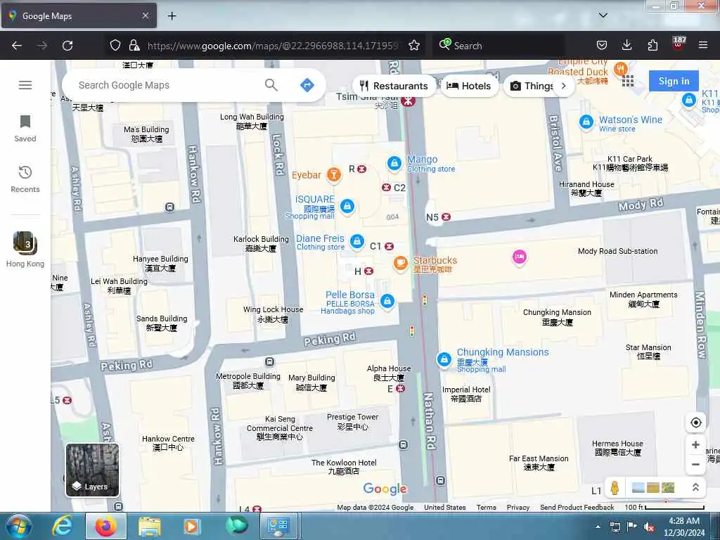Click the iSQUARE shopping mall pin
The height and width of the screenshot is (540, 720).
(x=347, y=206)
